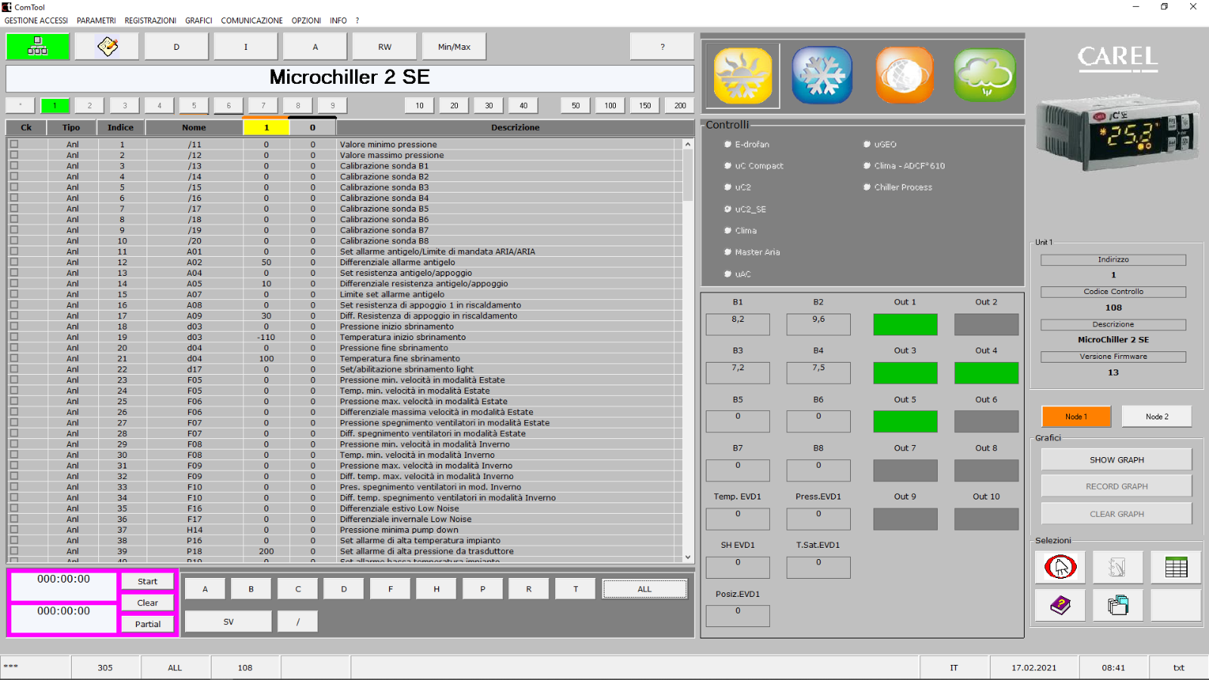
Task: Switch to Node 2
Action: click(x=1157, y=416)
